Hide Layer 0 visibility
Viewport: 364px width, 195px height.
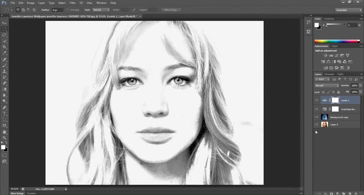(x=317, y=124)
